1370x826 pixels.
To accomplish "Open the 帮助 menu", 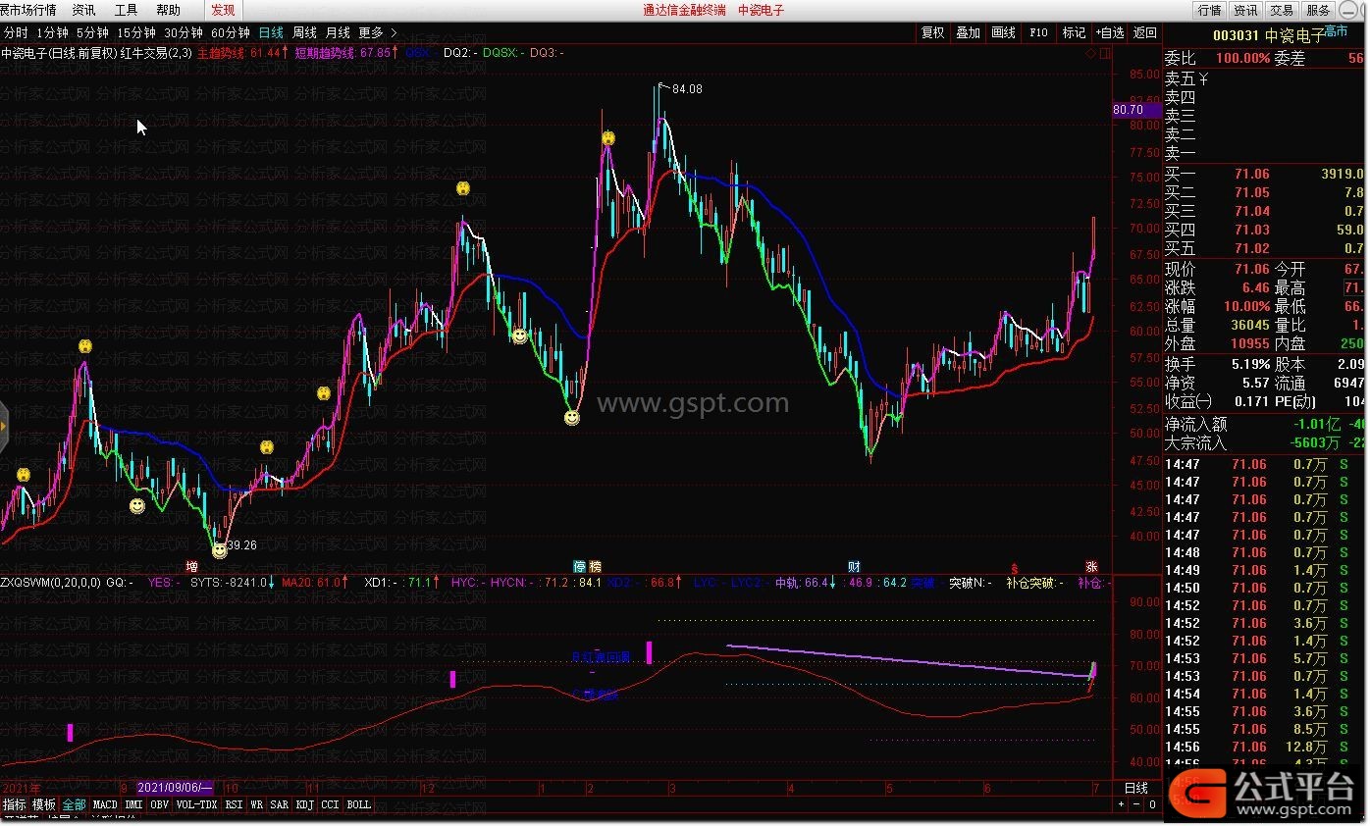I will 168,10.
